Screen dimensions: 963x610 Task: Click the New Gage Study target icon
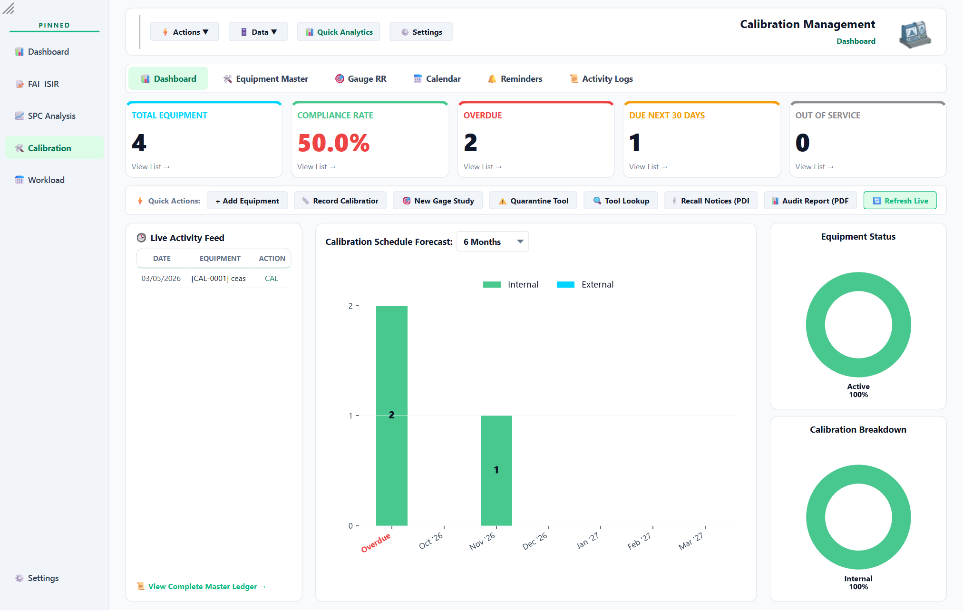click(x=407, y=201)
